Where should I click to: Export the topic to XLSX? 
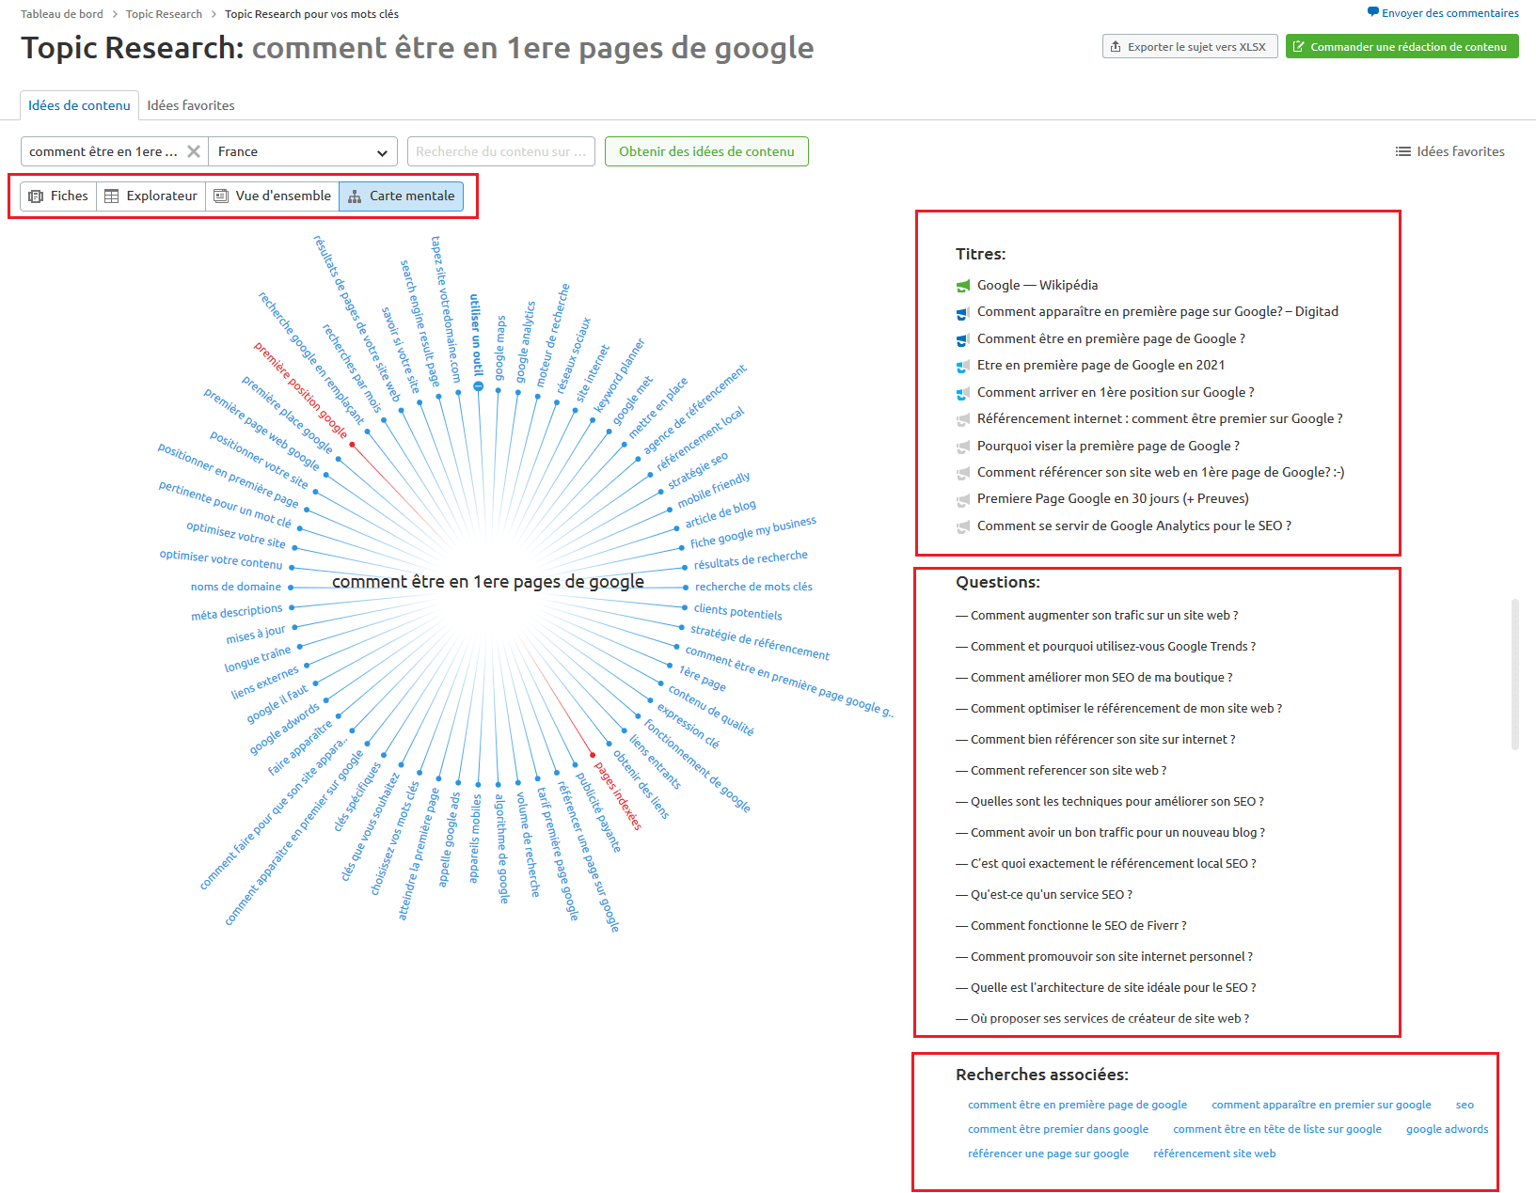tap(1189, 46)
